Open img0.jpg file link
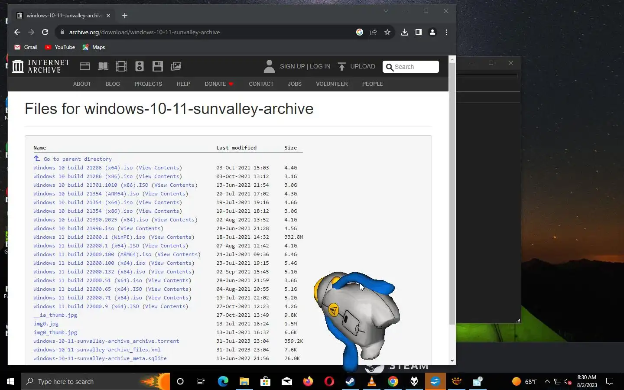This screenshot has height=390, width=624. pos(46,324)
